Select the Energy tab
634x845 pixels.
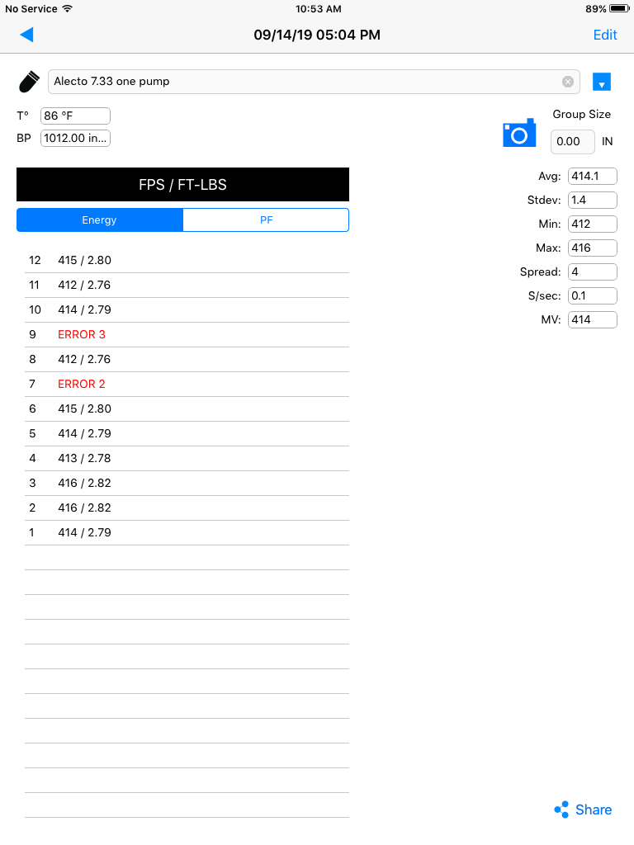point(100,220)
